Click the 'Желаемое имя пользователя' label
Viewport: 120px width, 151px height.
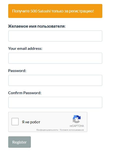point(37,26)
